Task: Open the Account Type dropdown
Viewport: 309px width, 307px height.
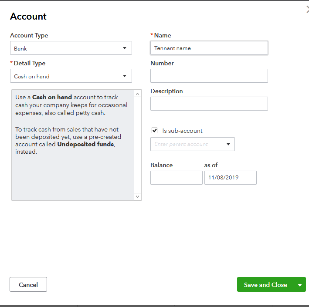Action: [x=71, y=48]
